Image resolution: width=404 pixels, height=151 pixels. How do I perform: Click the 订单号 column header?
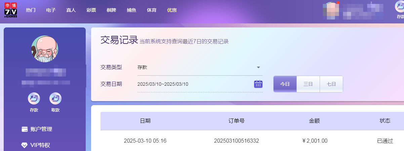237,121
